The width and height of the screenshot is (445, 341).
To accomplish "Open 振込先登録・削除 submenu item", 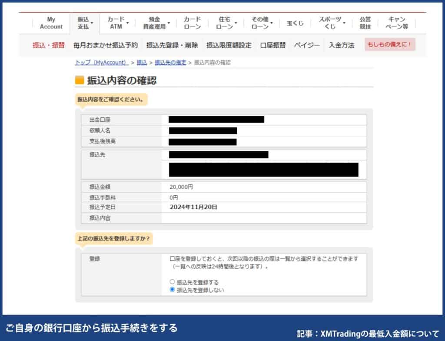I will [x=172, y=45].
